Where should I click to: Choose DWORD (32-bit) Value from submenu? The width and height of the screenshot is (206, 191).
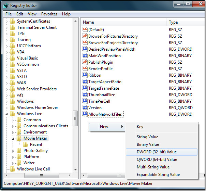162,152
